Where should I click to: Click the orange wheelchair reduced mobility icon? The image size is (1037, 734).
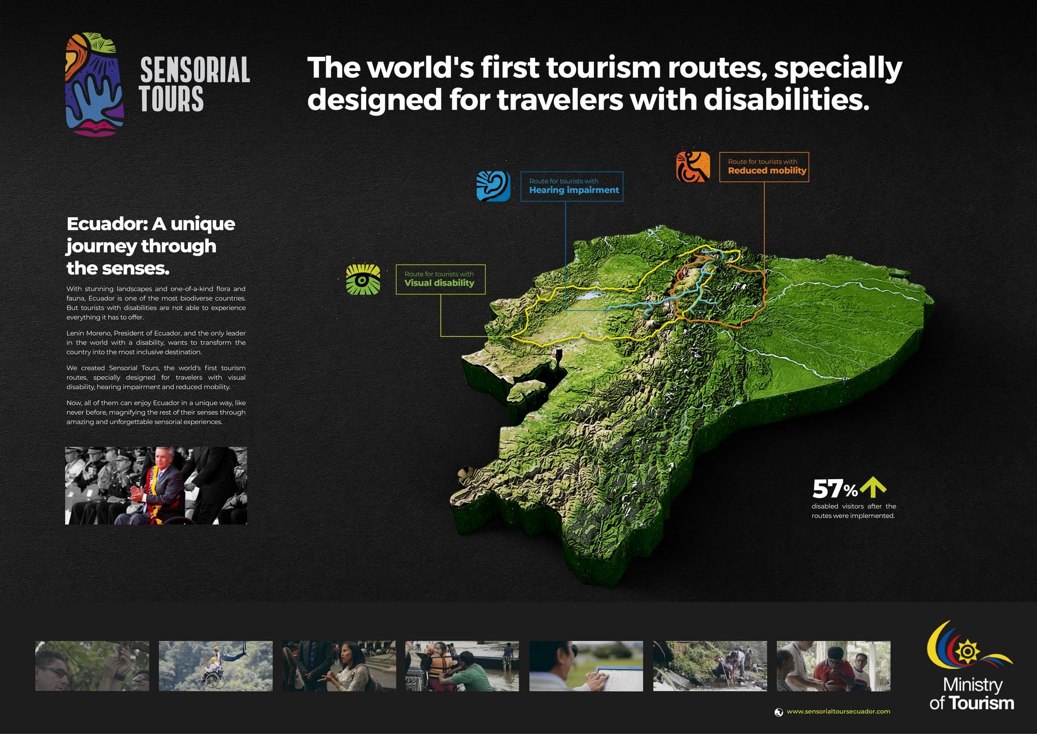[693, 167]
